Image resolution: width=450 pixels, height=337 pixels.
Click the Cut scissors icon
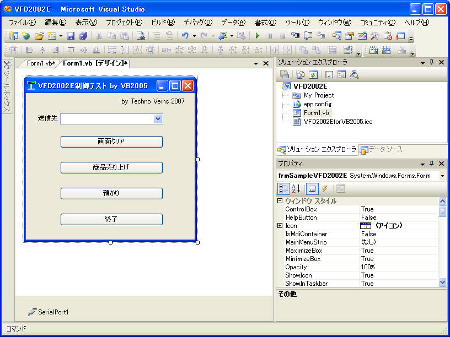[99, 36]
